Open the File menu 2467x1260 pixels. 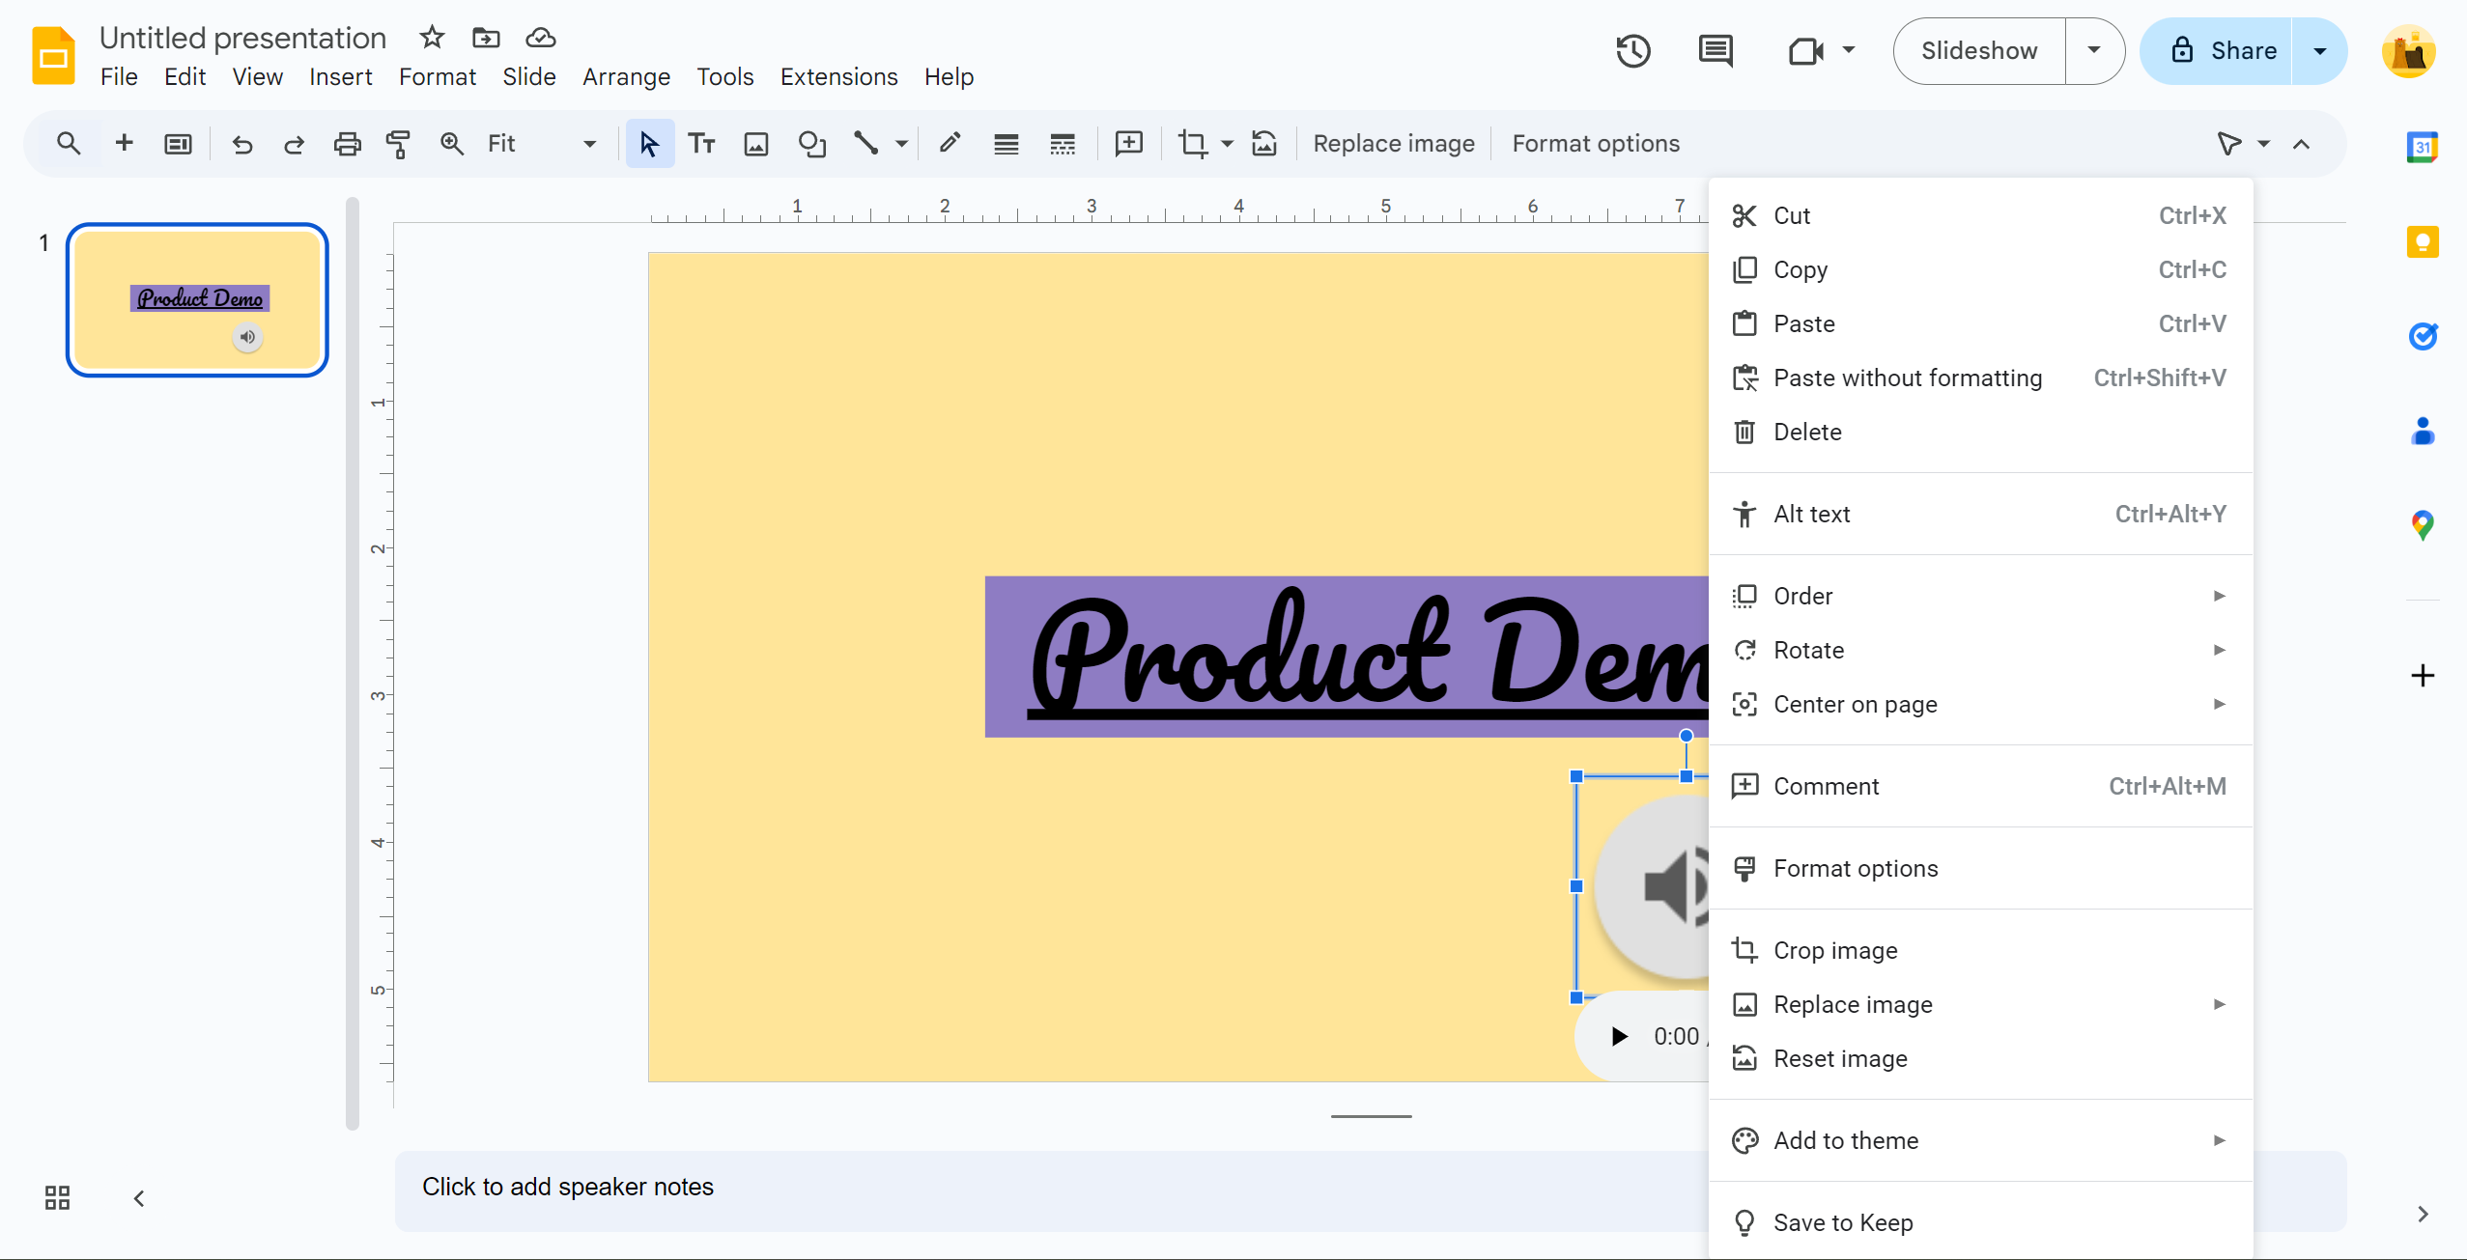(x=119, y=76)
